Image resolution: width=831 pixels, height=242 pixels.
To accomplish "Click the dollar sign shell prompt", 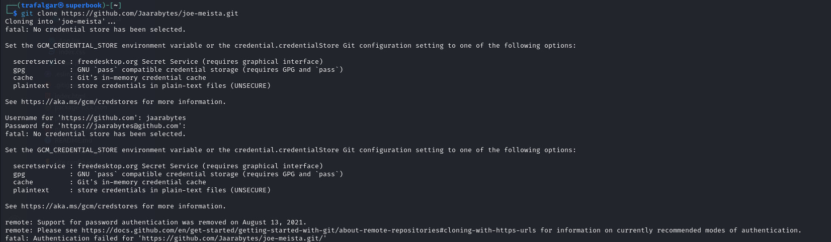I will [x=15, y=14].
